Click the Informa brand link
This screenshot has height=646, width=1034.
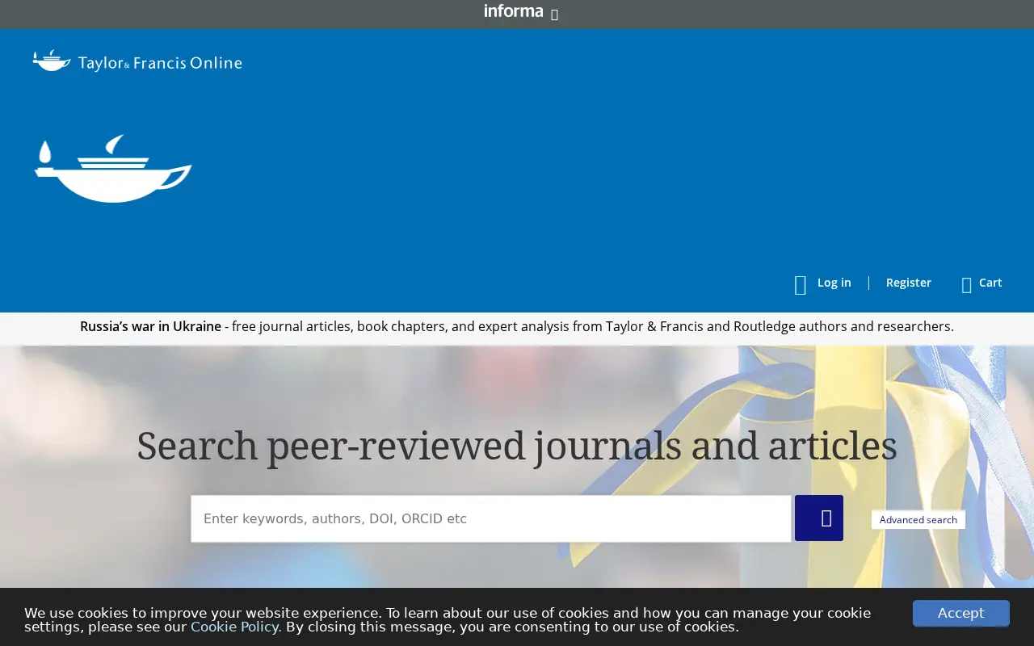point(514,11)
